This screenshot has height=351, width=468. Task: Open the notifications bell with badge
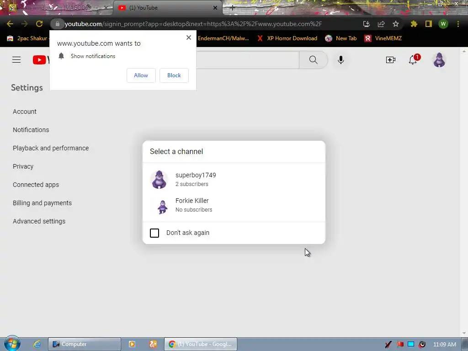coord(413,60)
